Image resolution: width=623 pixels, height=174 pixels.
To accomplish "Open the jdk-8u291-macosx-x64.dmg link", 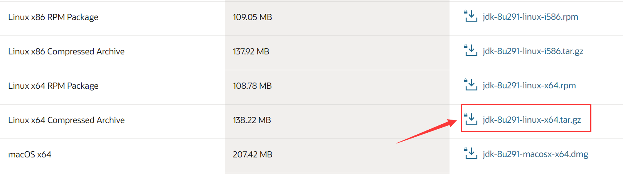I will 535,154.
